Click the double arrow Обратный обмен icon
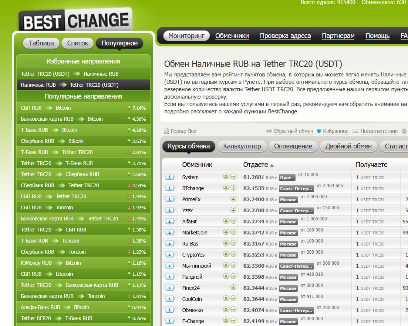The image size is (408, 326). point(269,131)
